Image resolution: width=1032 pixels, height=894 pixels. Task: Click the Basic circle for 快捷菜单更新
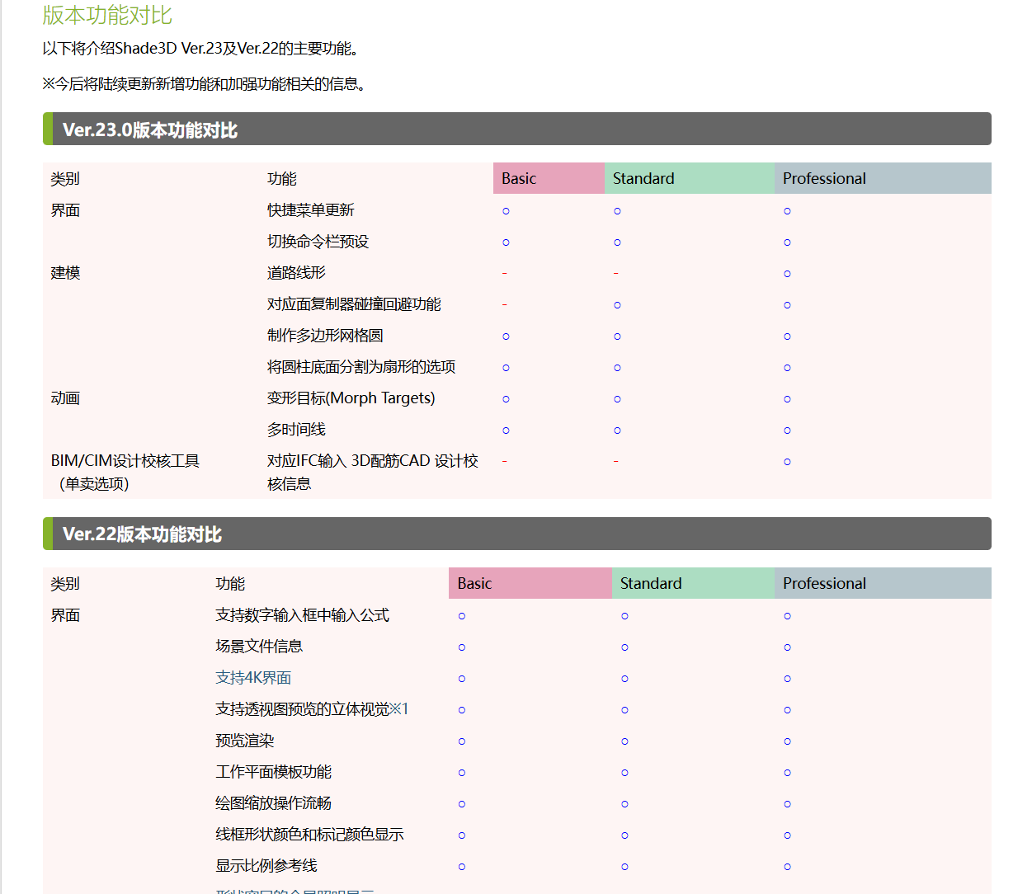tap(506, 211)
